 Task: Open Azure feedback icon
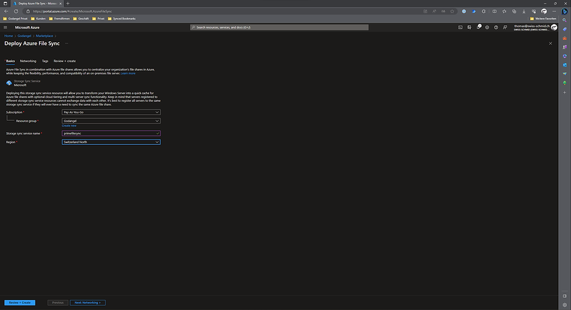(x=505, y=27)
